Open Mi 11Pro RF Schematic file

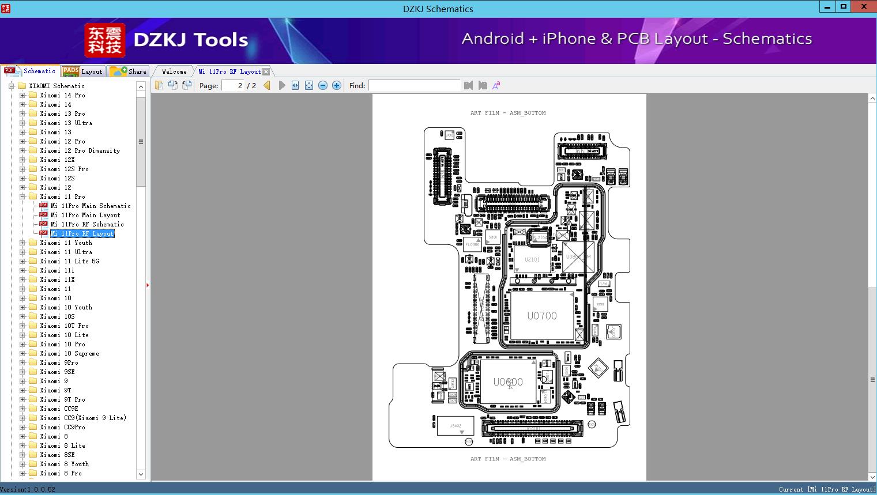(x=87, y=224)
